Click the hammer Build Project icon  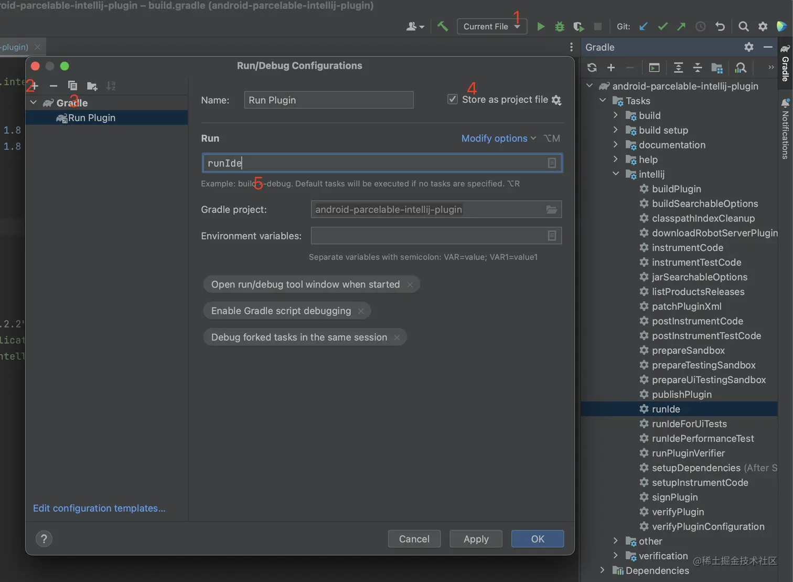click(443, 26)
